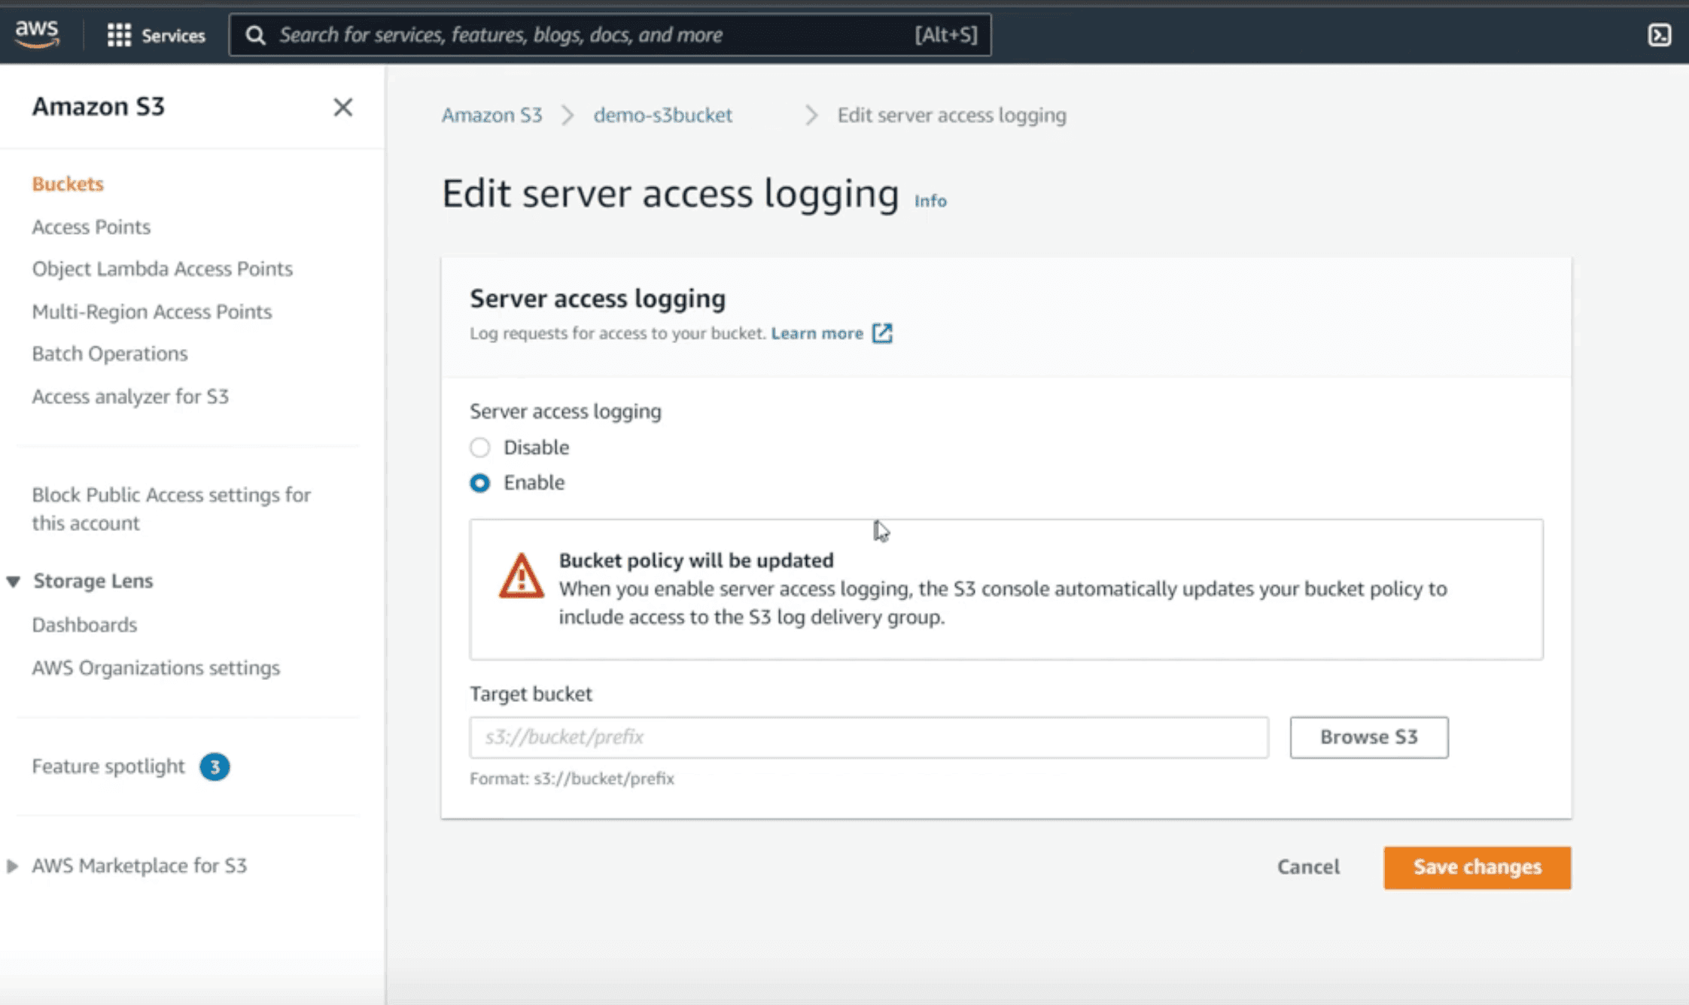The height and width of the screenshot is (1005, 1689).
Task: Open demo-s3bucket breadcrumb link
Action: click(x=662, y=115)
